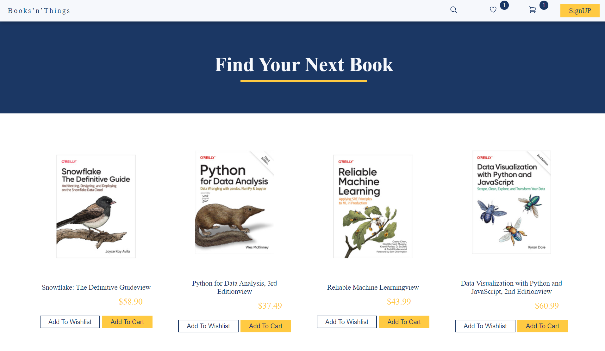
Task: Add Python for Data Analysis to cart
Action: click(265, 326)
